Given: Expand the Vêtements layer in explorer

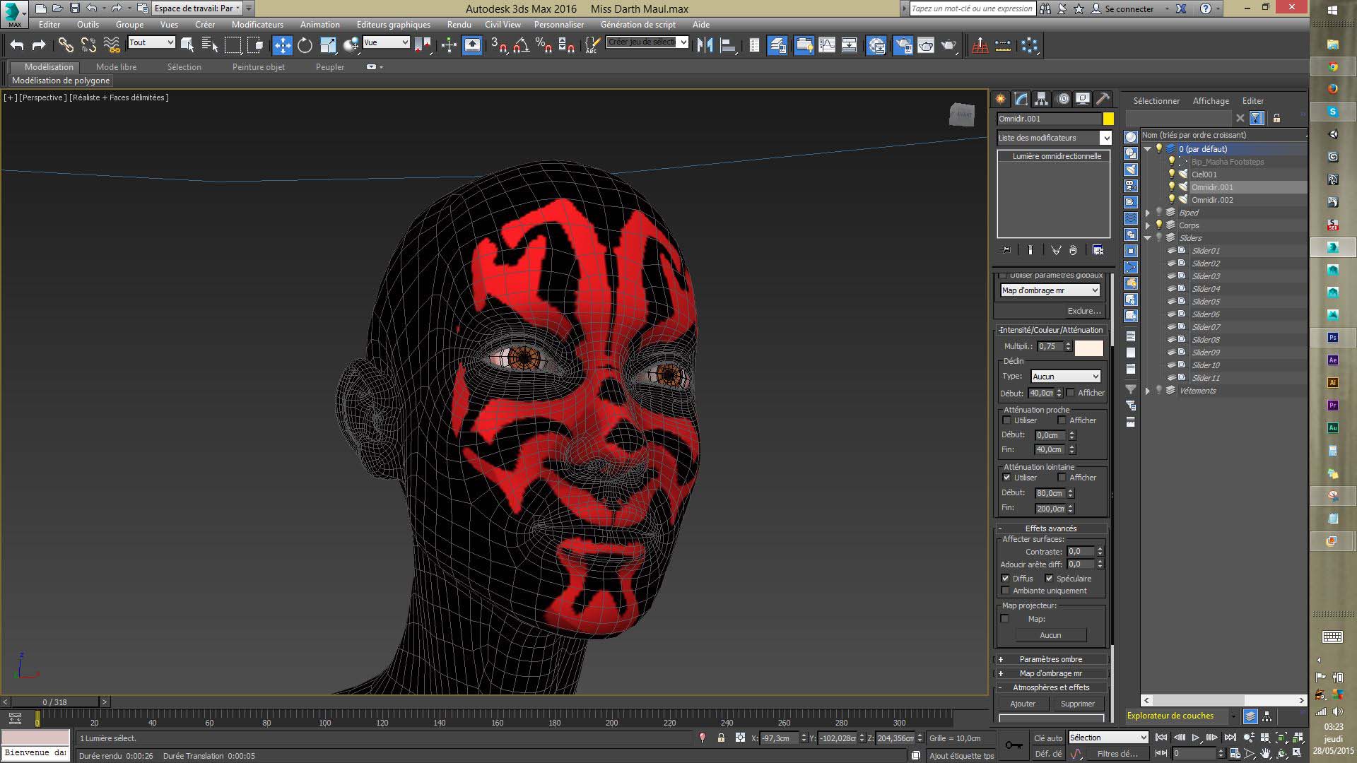Looking at the screenshot, I should click(1148, 391).
